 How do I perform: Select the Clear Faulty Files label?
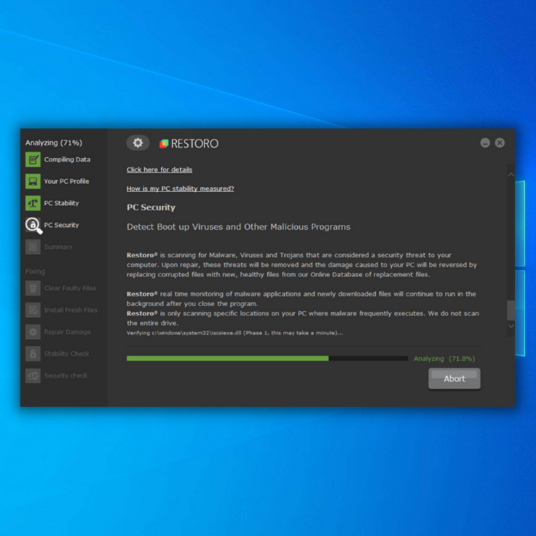[70, 288]
